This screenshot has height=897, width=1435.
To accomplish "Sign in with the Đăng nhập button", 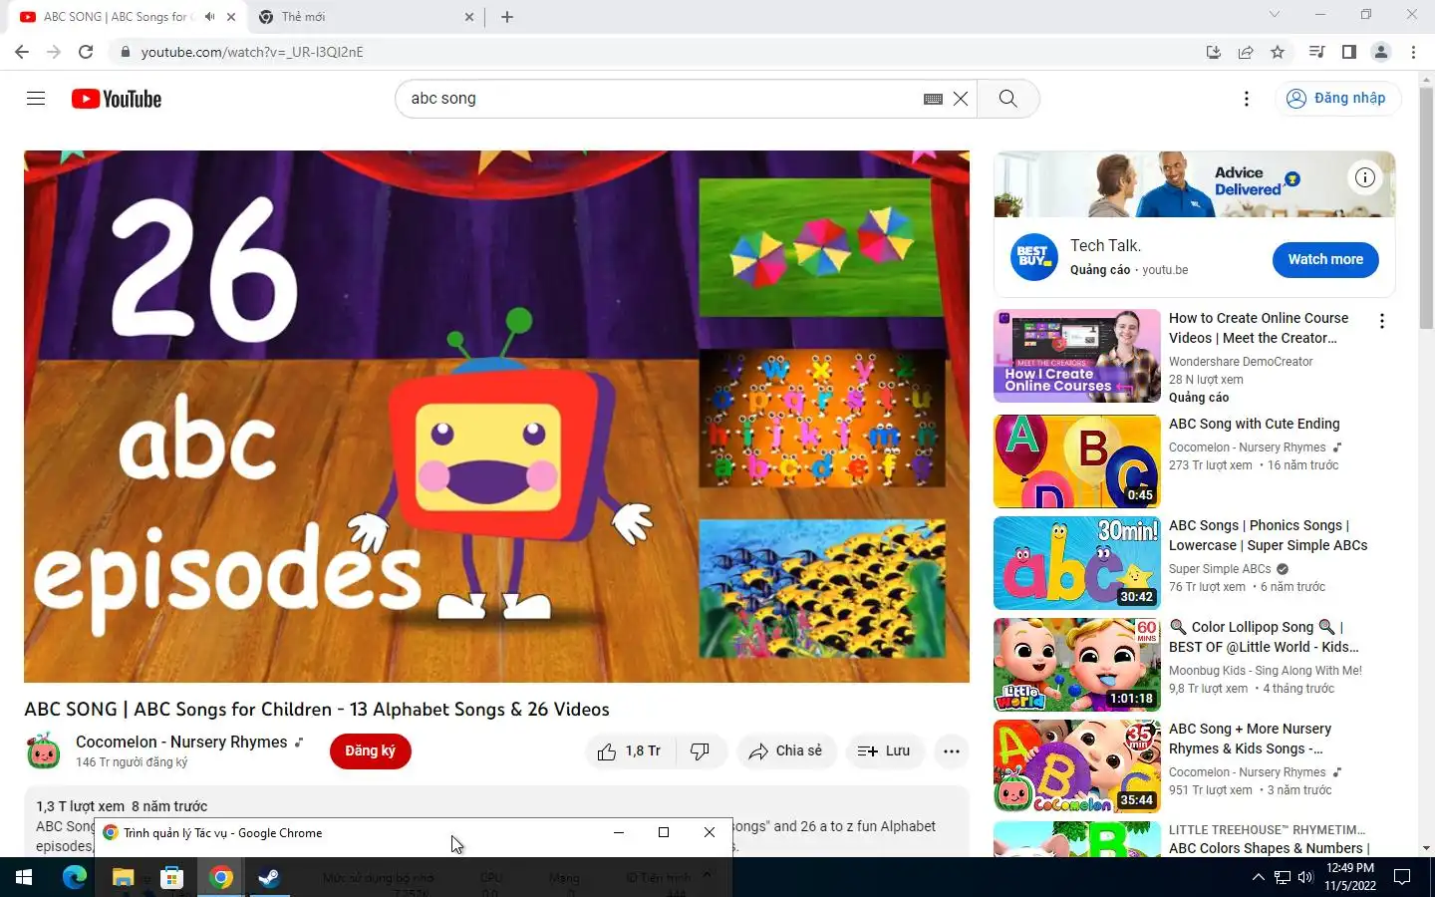I will click(x=1337, y=98).
